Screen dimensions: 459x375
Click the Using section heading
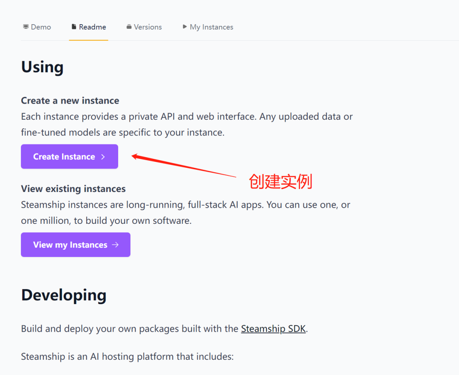pos(42,67)
